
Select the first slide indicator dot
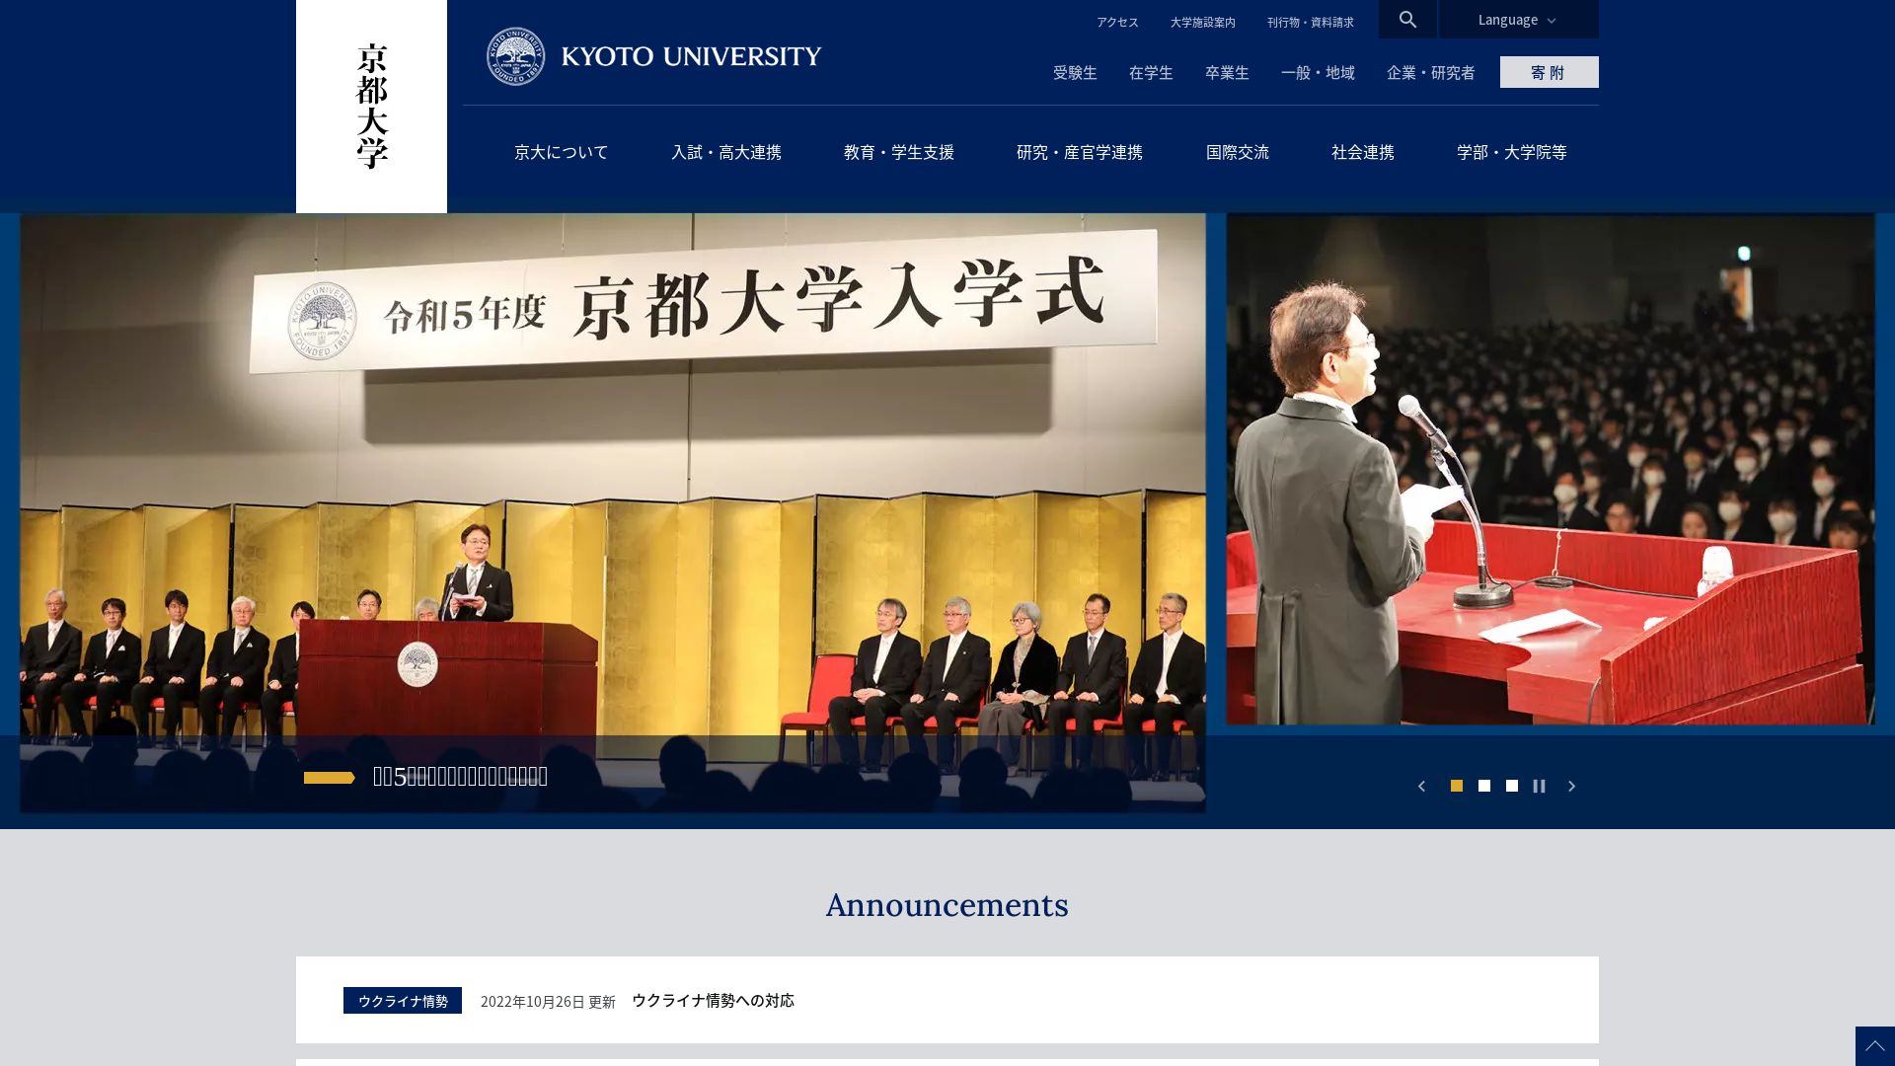pyautogui.click(x=1456, y=786)
